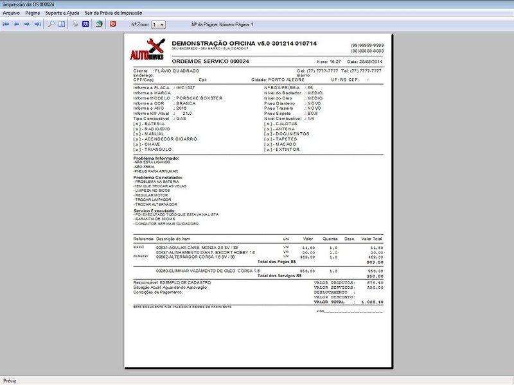Click the VALOR TOTAL amount 1.028,40
Screen dimensions: 514x385
click(x=373, y=302)
